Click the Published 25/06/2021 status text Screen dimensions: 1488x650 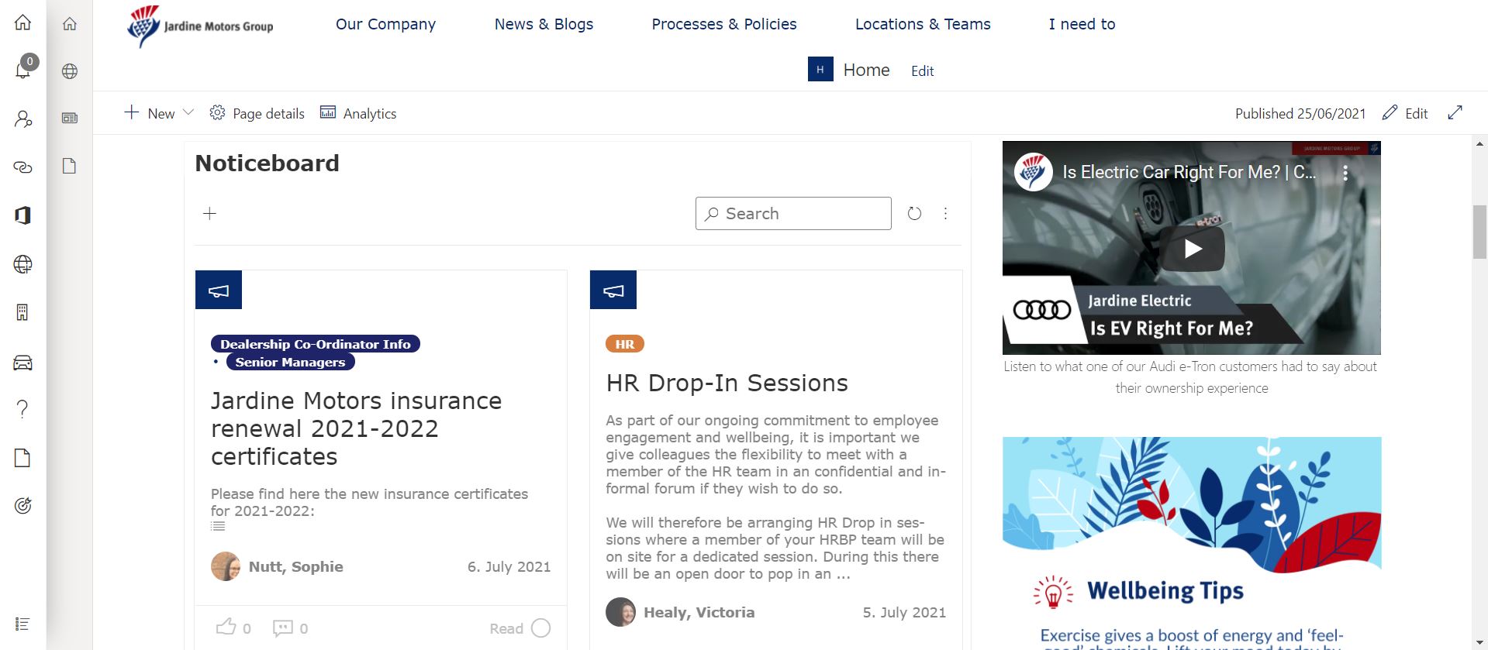click(x=1300, y=113)
